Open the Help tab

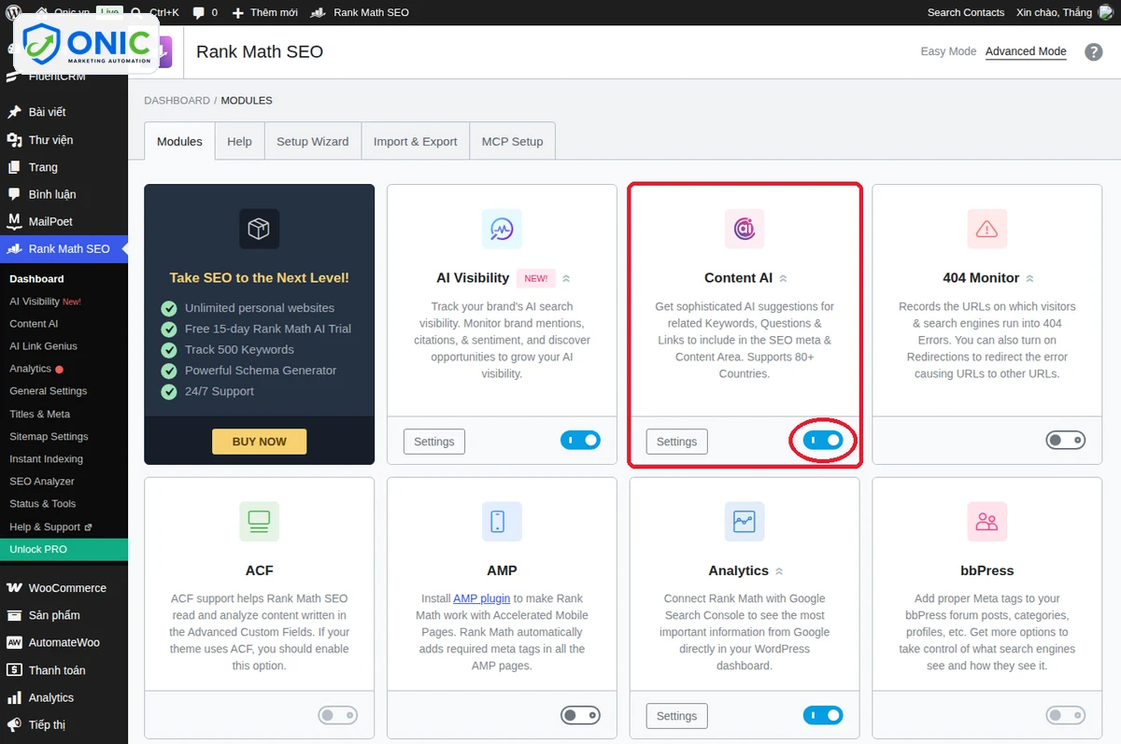coord(239,141)
